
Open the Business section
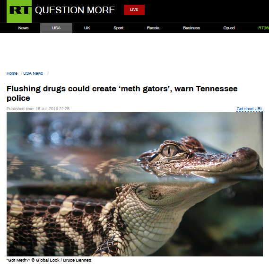click(191, 28)
